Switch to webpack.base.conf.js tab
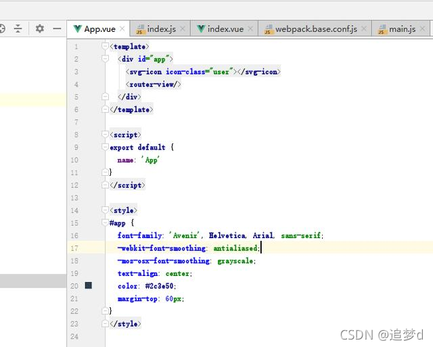The width and height of the screenshot is (433, 347). pyautogui.click(x=315, y=29)
